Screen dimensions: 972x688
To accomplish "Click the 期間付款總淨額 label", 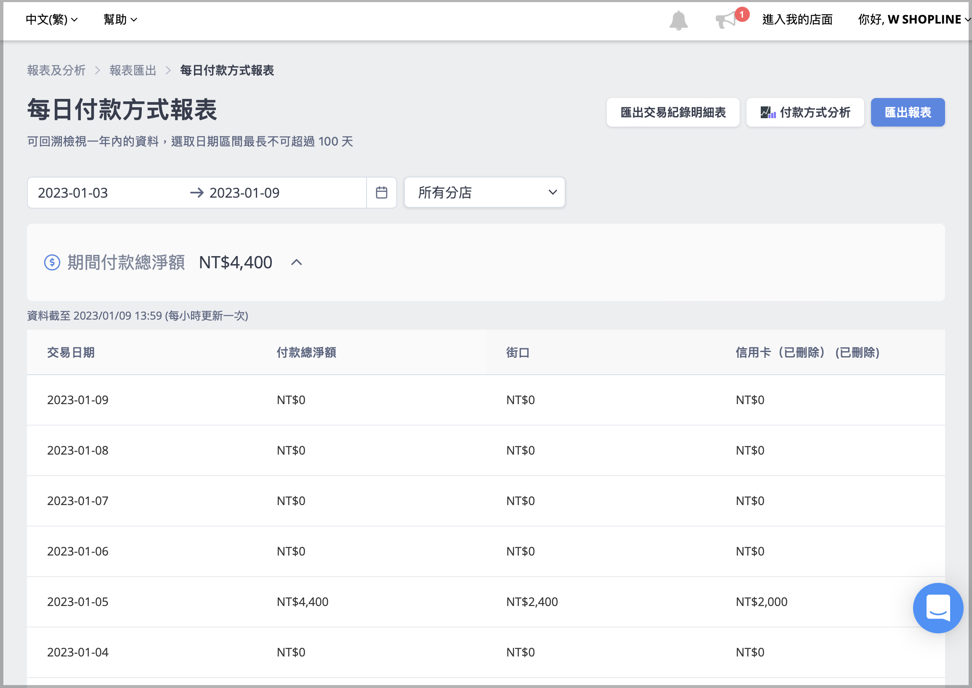I will point(126,263).
